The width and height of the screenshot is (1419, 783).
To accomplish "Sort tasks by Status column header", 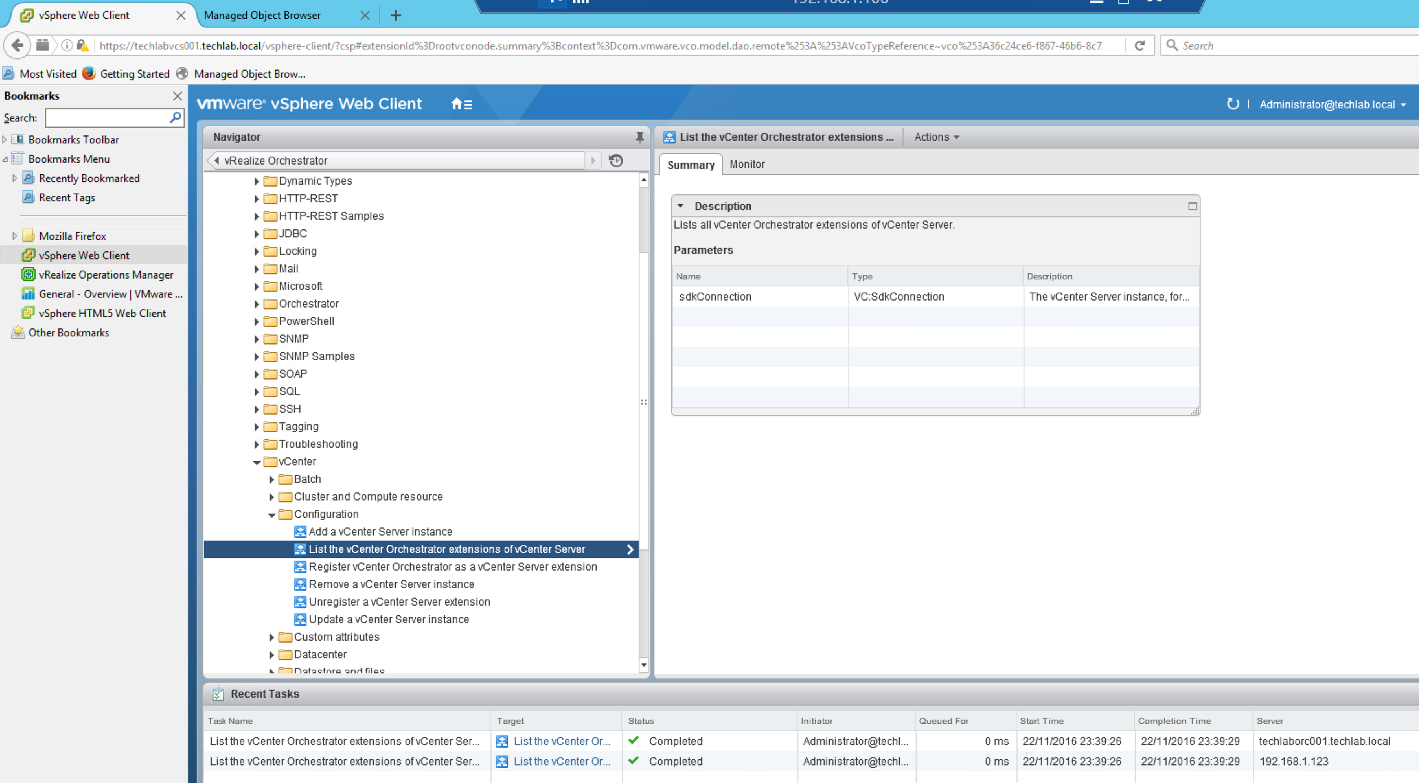I will [x=709, y=721].
